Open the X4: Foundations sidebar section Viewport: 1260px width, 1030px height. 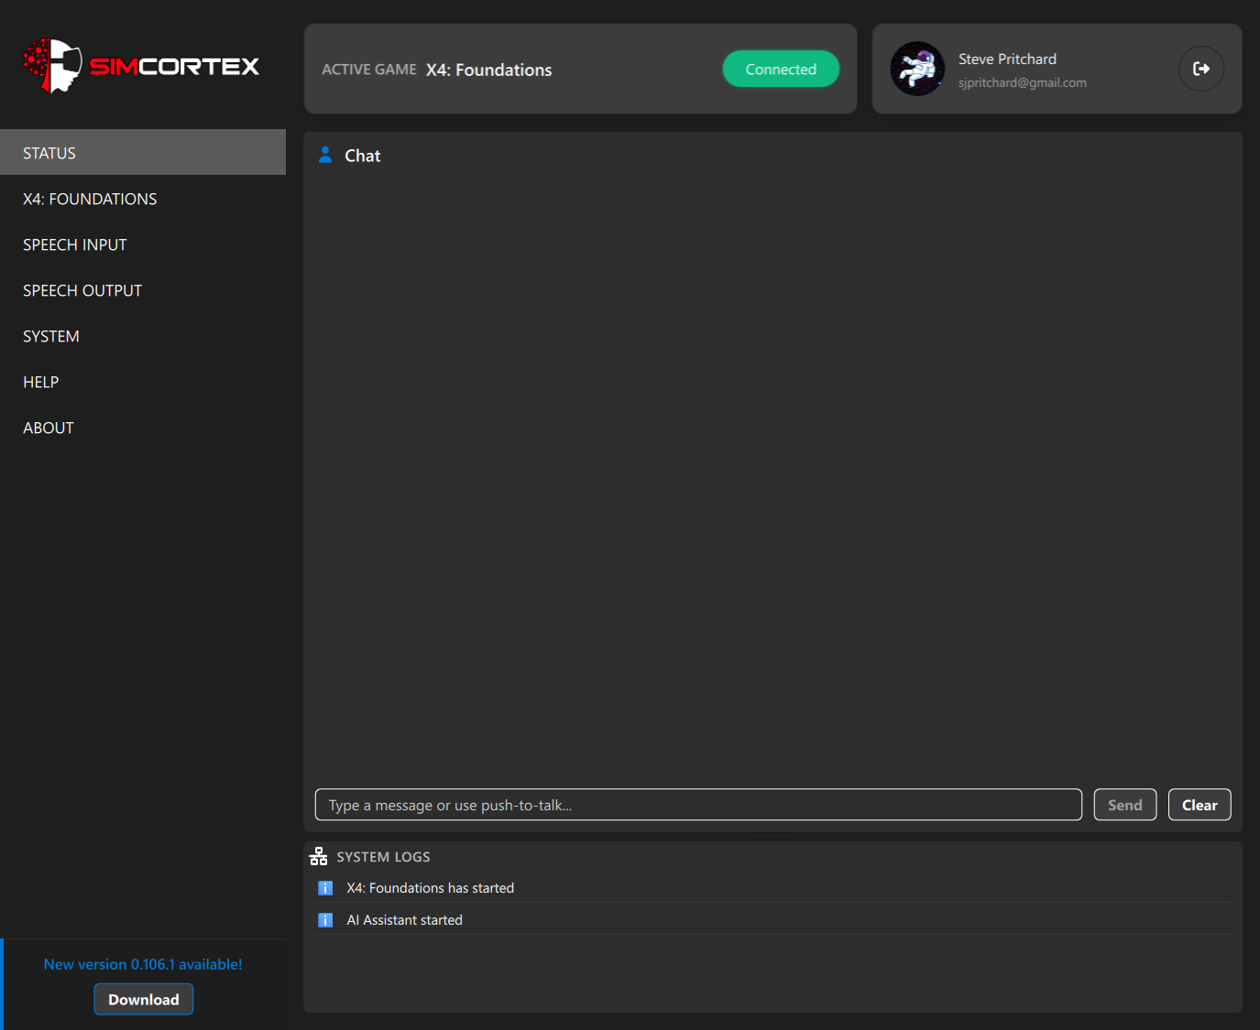tap(143, 199)
